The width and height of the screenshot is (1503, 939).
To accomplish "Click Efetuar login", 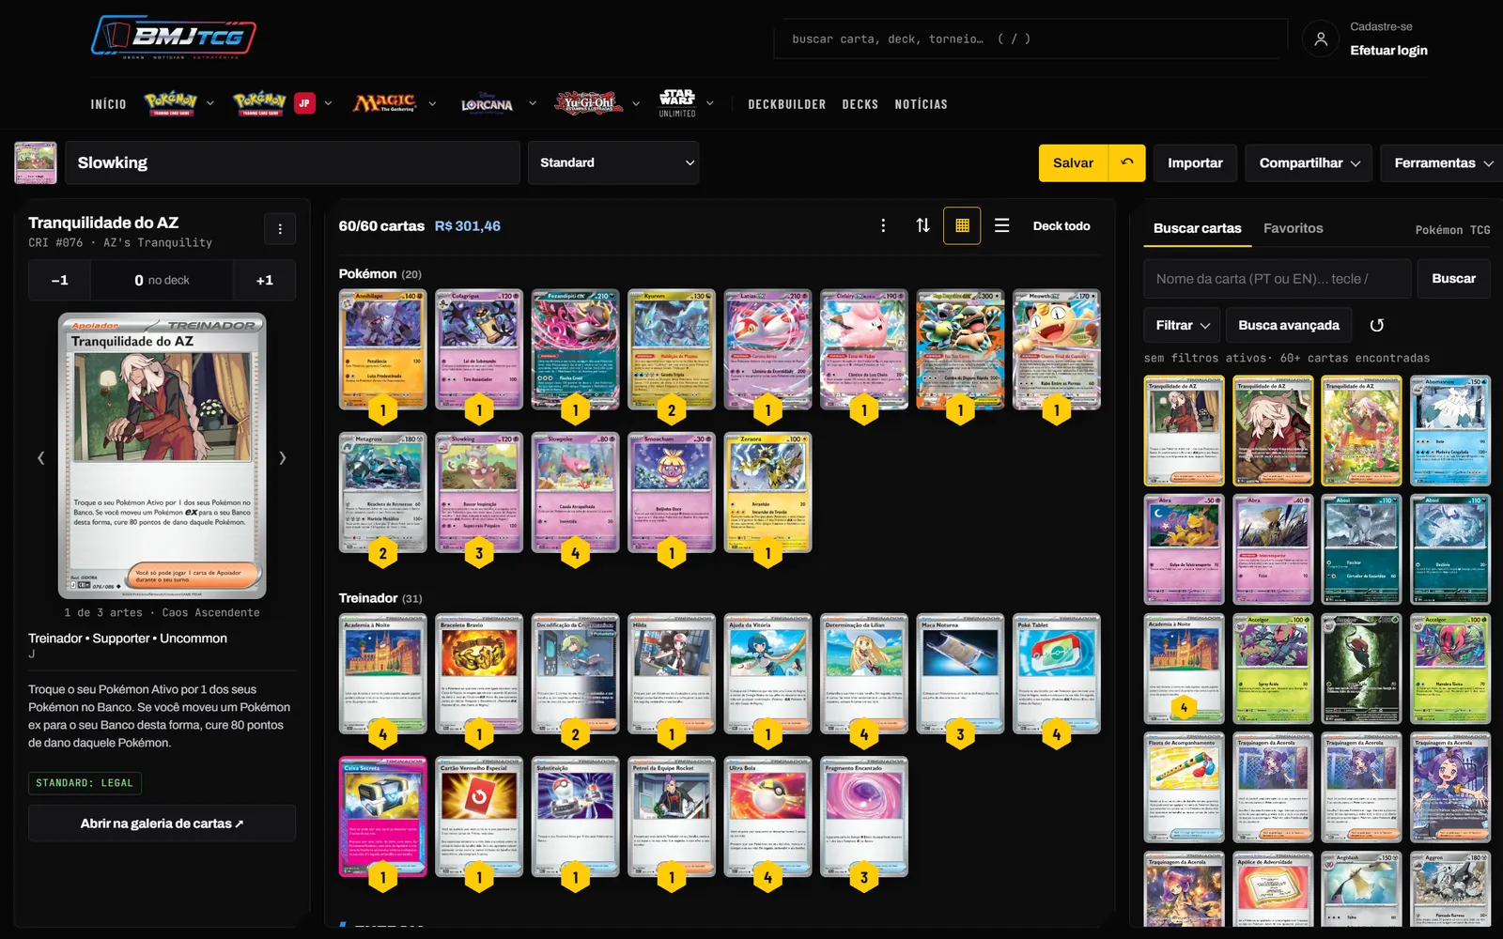I will tap(1388, 51).
